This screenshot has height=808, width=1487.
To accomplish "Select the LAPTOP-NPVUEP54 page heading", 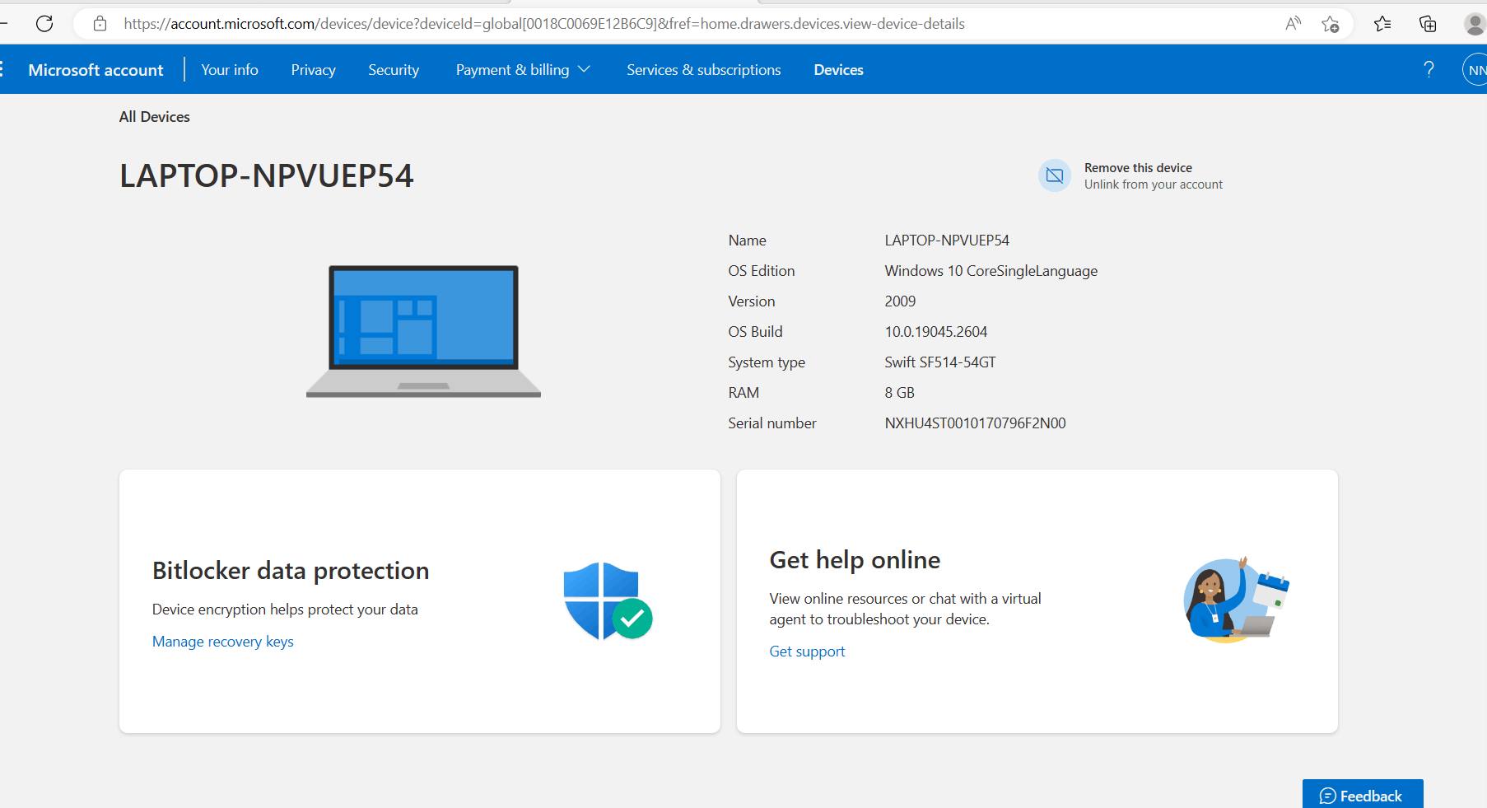I will click(x=267, y=175).
